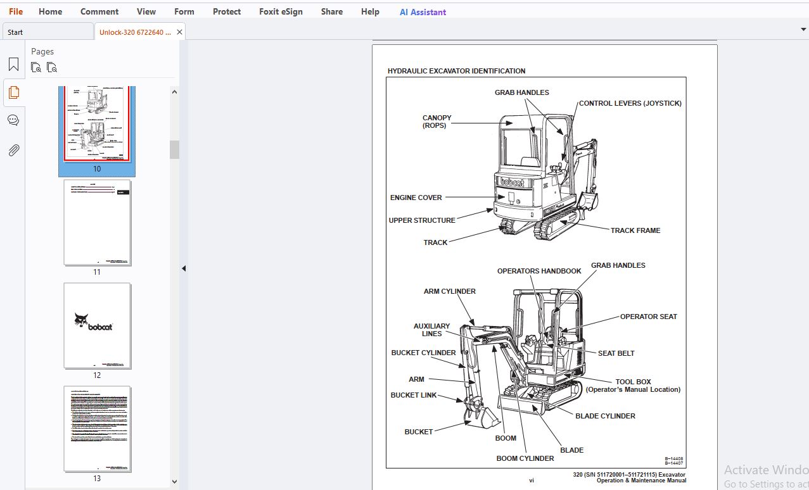Click the enlarge page thumbnails icon

point(36,67)
